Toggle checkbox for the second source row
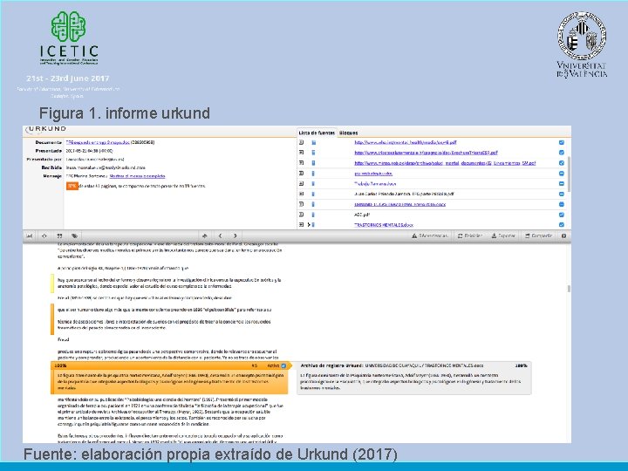Image resolution: width=628 pixels, height=471 pixels. tap(561, 153)
